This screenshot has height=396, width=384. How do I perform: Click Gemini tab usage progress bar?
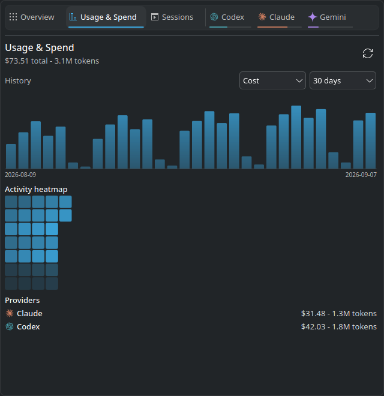[330, 27]
